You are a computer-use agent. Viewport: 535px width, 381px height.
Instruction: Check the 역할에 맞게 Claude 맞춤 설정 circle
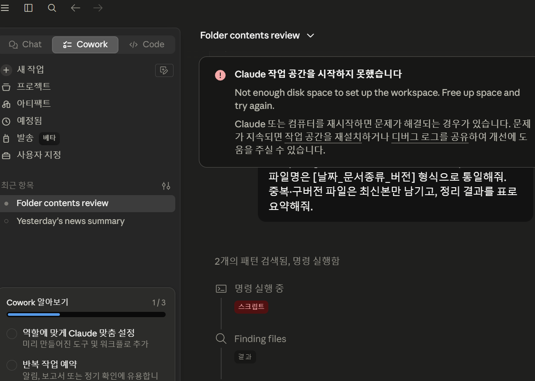[12, 334]
